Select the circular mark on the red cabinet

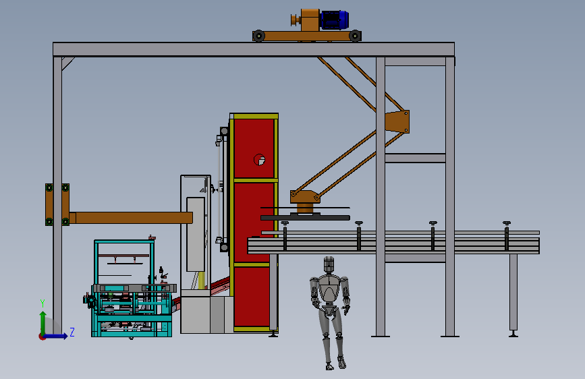click(259, 160)
